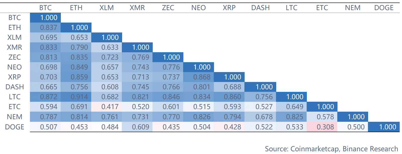This screenshot has width=402, height=154.
Task: Click the 0.500 DOGE–NEM cell
Action: (356, 127)
